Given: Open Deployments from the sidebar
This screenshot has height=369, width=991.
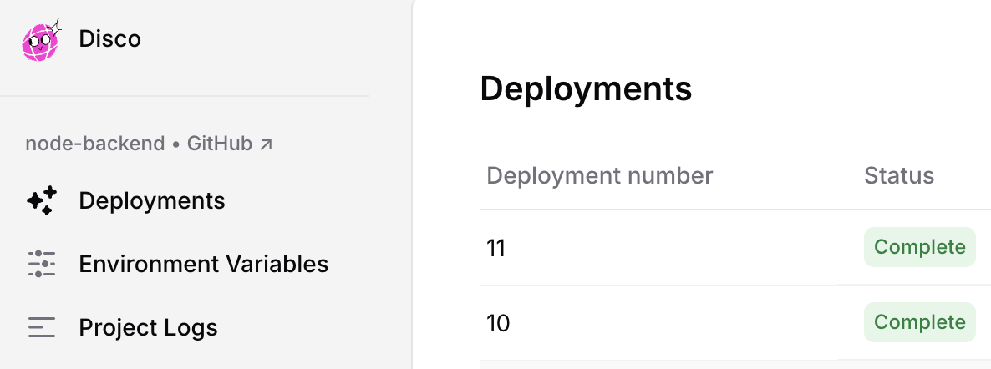Looking at the screenshot, I should point(152,201).
